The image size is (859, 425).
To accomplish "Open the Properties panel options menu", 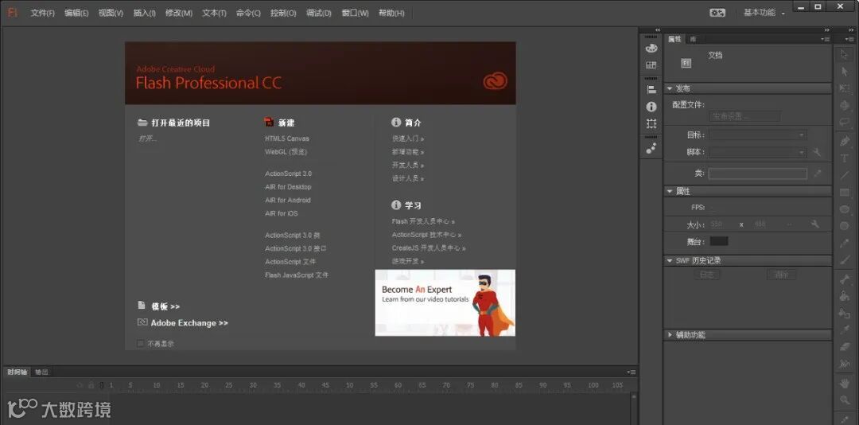I will click(x=825, y=39).
